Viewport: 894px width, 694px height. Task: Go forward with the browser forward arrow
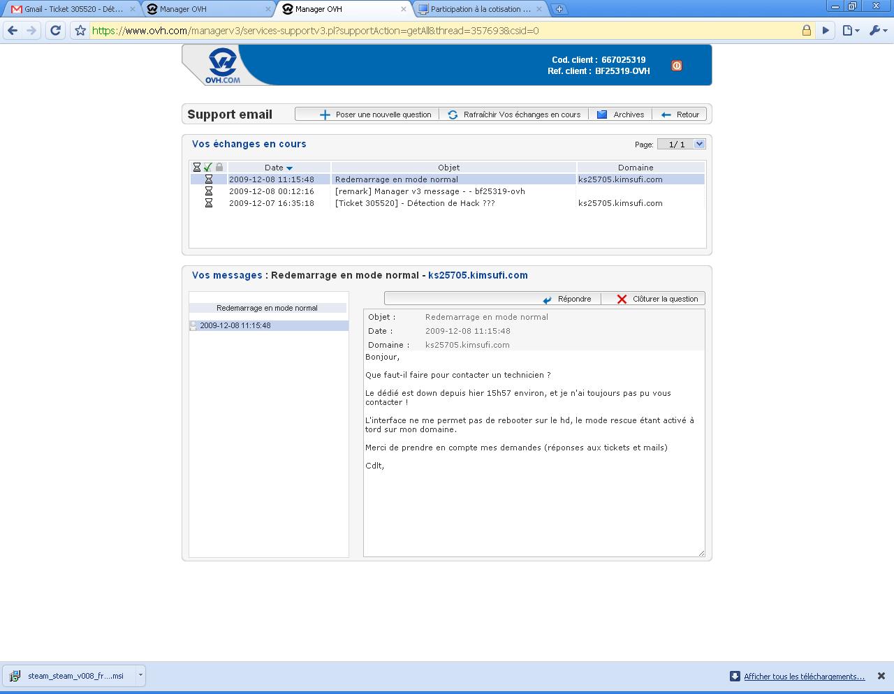point(31,31)
